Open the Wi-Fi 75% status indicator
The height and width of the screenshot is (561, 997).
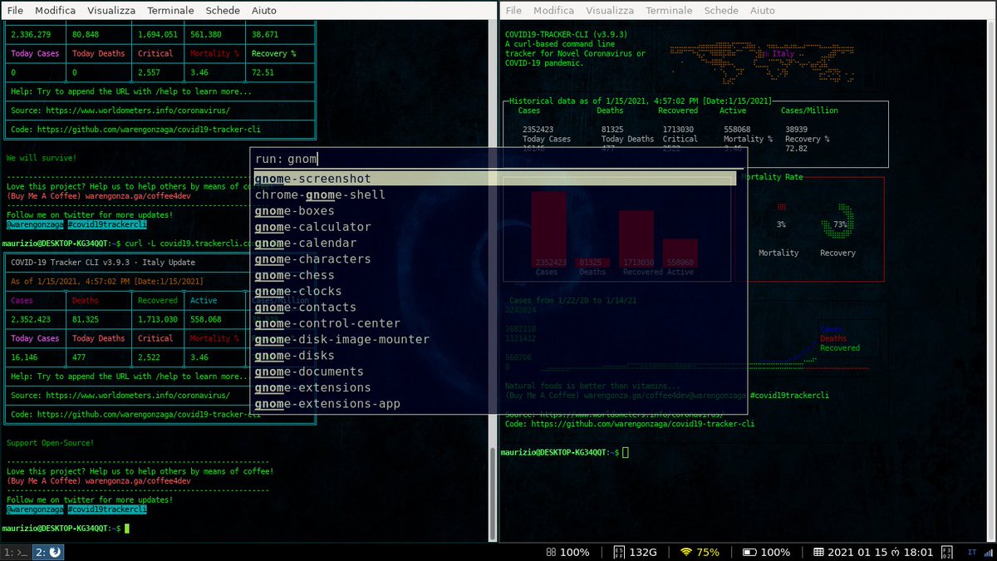[700, 552]
